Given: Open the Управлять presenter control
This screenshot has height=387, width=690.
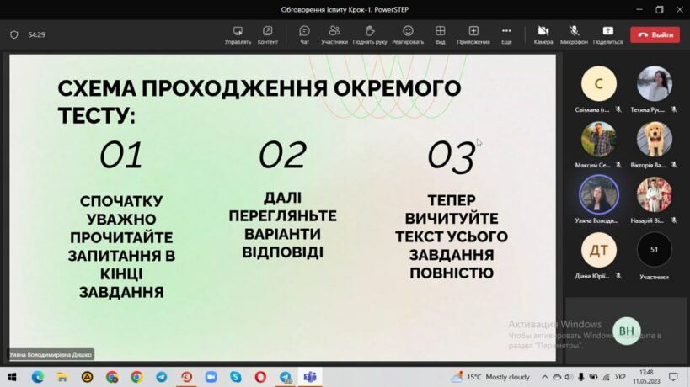Looking at the screenshot, I should pos(238,34).
